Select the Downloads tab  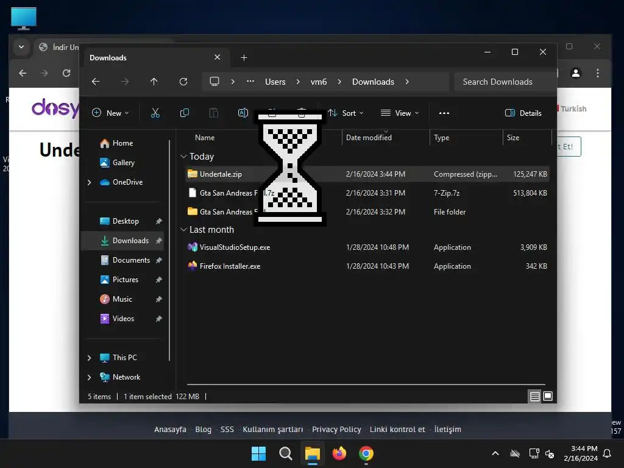(155, 58)
